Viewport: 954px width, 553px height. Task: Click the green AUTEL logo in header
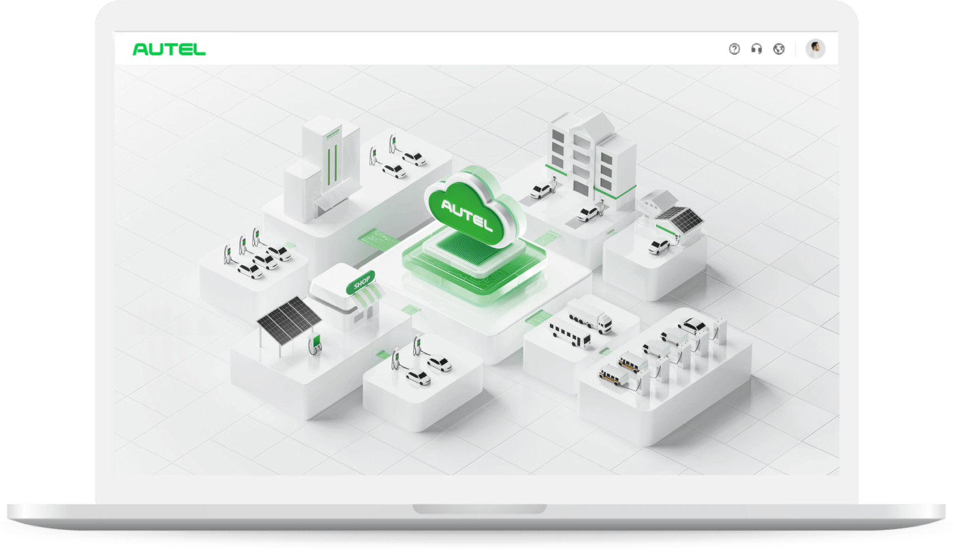pyautogui.click(x=169, y=50)
